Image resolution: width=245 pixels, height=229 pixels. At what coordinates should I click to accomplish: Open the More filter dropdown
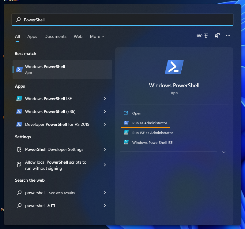coord(97,36)
